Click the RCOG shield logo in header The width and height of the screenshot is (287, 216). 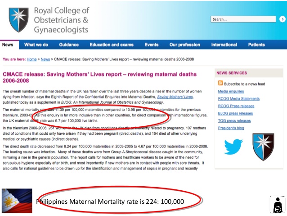[19, 20]
